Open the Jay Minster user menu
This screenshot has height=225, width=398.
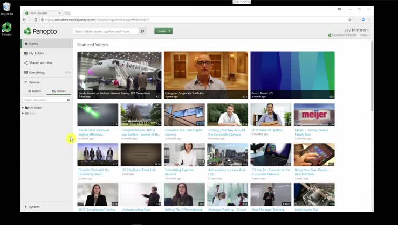pyautogui.click(x=355, y=30)
